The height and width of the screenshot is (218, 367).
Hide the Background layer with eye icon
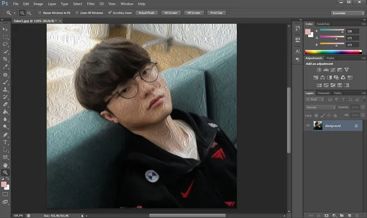click(308, 126)
